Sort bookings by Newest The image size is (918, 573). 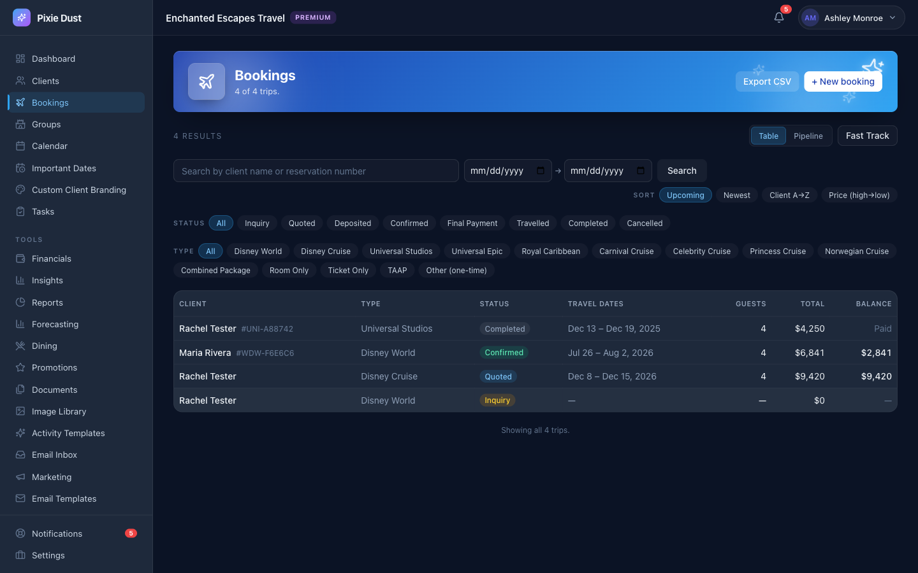(737, 195)
